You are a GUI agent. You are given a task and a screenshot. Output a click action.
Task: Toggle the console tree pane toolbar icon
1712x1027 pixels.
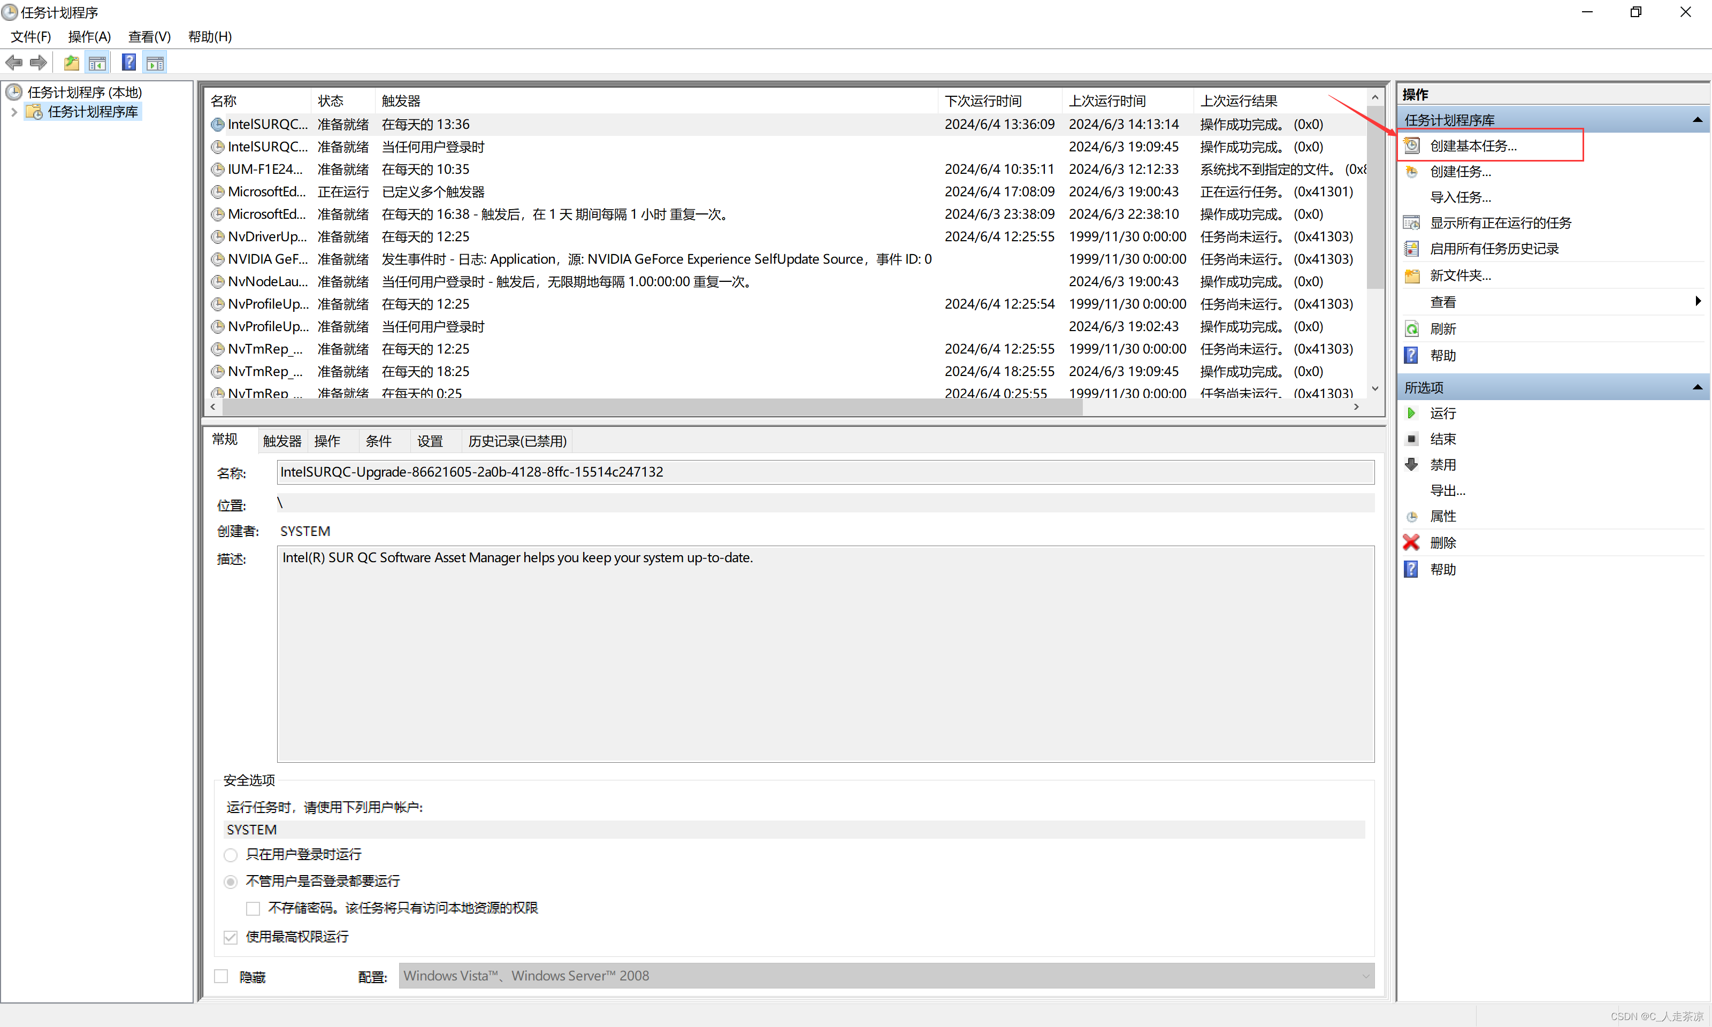[97, 63]
